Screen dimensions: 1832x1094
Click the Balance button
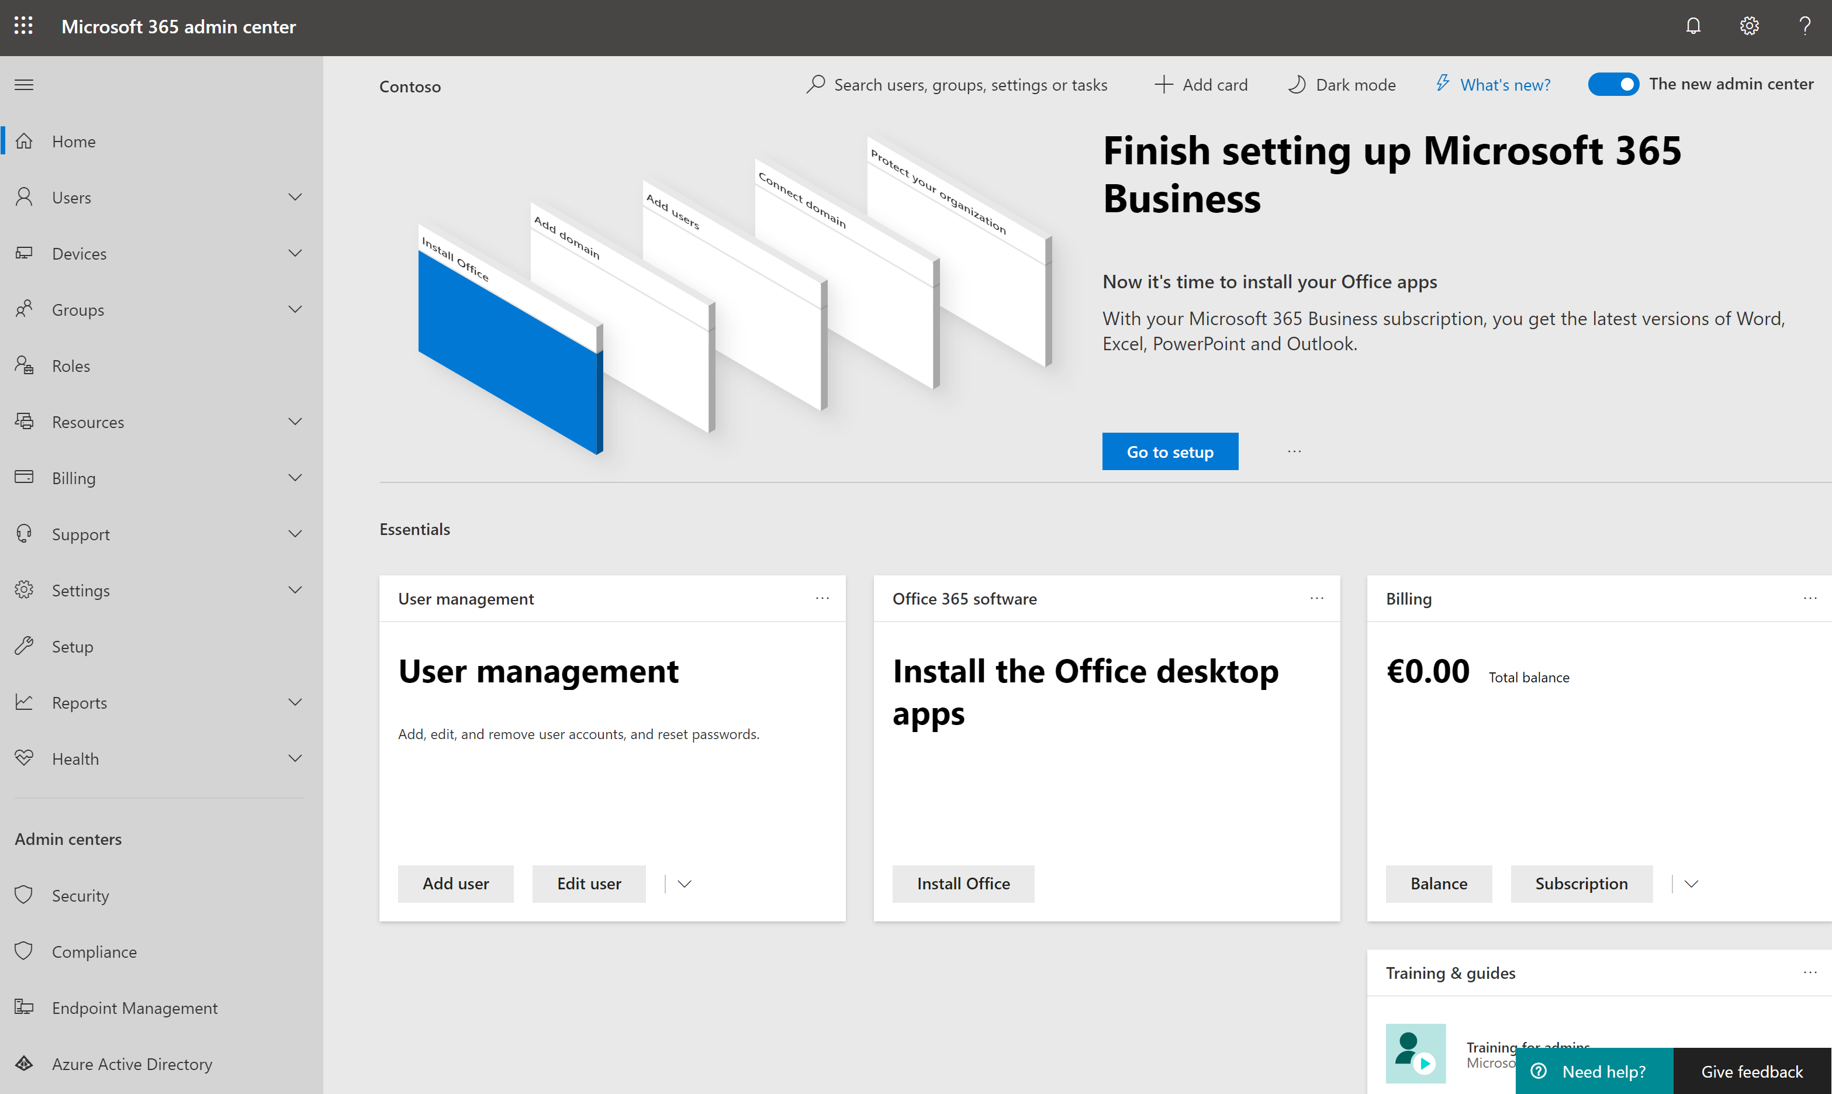click(x=1439, y=883)
